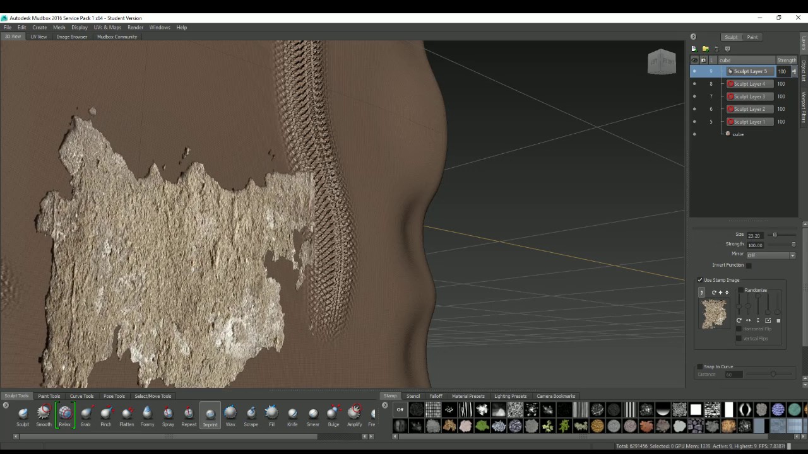The height and width of the screenshot is (454, 808).
Task: Switch layers to Paint mode
Action: (x=752, y=37)
